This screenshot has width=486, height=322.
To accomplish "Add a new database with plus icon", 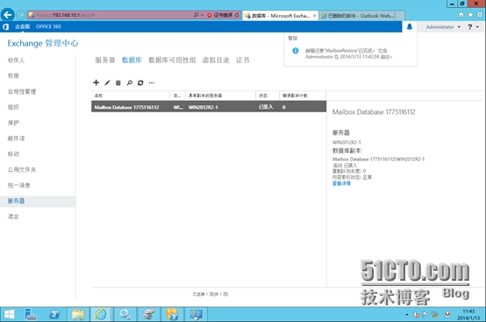I will (96, 82).
